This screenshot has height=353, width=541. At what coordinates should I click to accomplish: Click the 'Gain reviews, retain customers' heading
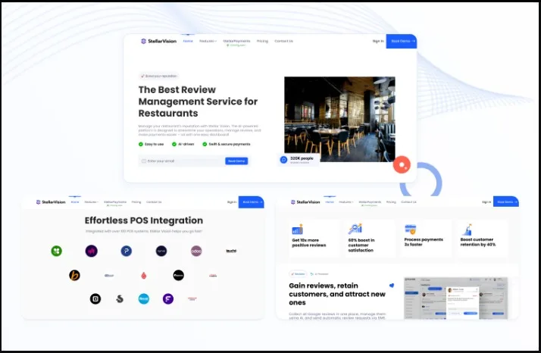[x=337, y=294]
